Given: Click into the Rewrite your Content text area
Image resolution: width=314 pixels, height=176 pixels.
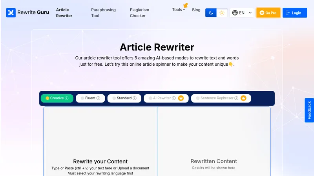Looking at the screenshot, I should [100, 141].
